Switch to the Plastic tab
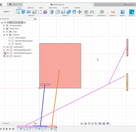Screen dimensions: 136x132 coord(66,8)
